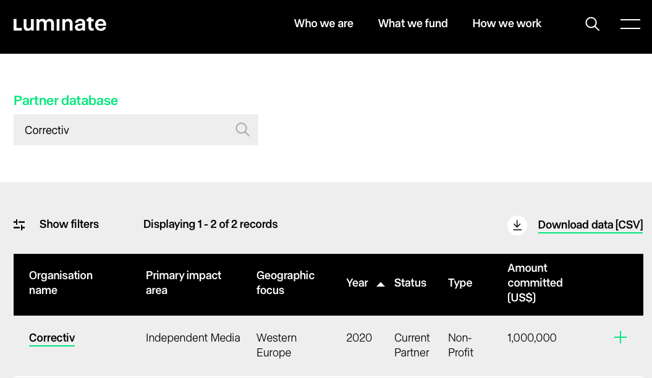Open the How we work menu

507,23
